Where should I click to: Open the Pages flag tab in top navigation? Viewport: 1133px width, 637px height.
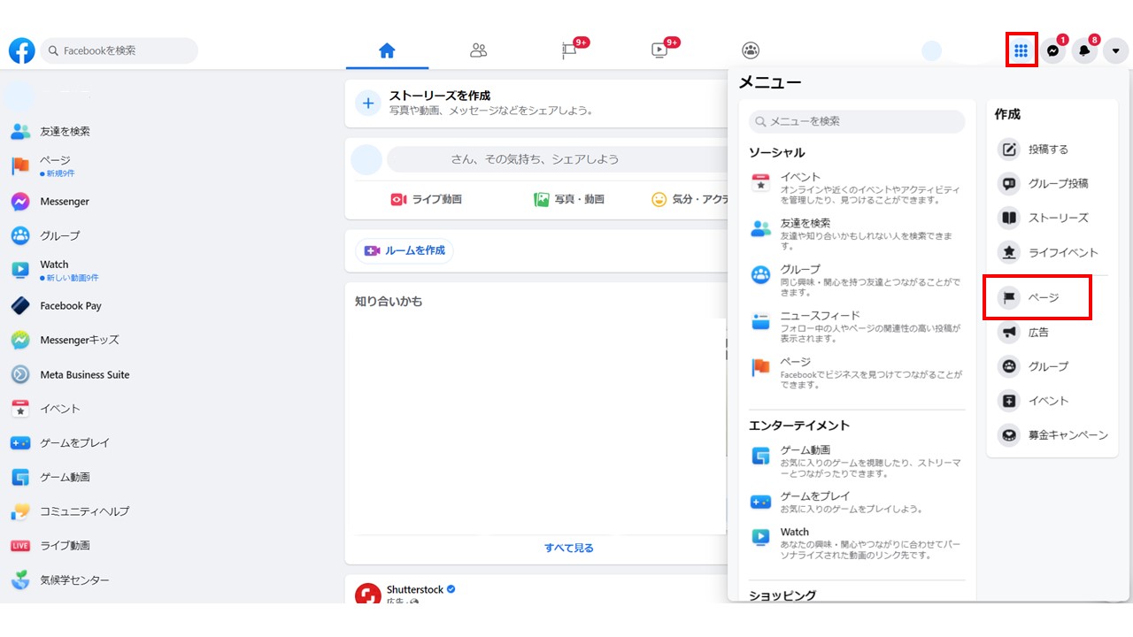(570, 50)
